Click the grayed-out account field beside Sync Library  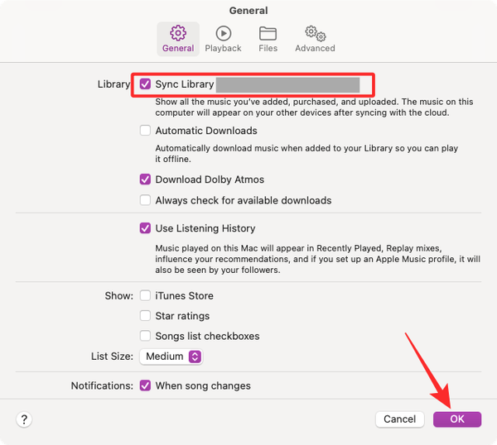point(287,84)
